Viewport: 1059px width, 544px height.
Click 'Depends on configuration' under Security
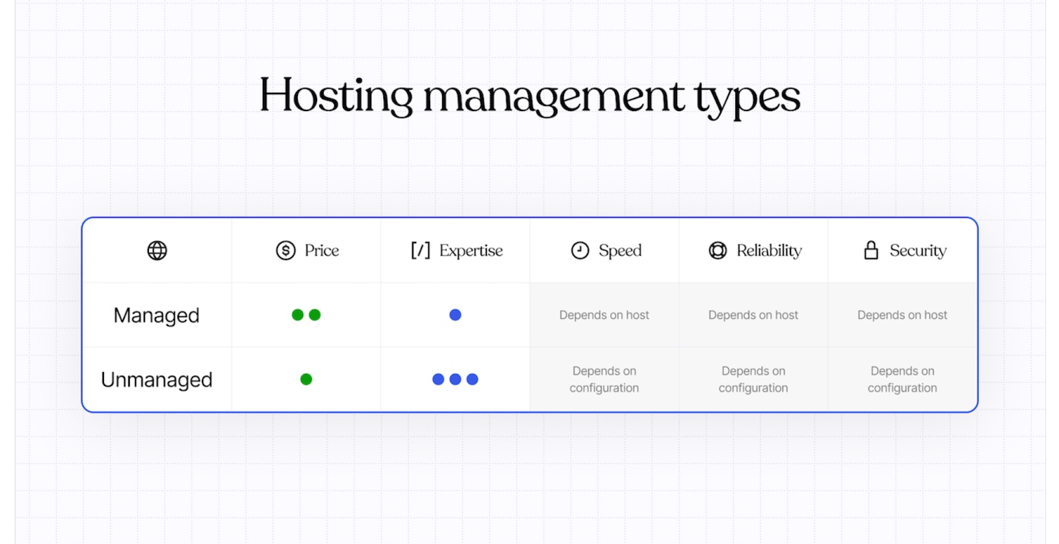coord(902,379)
